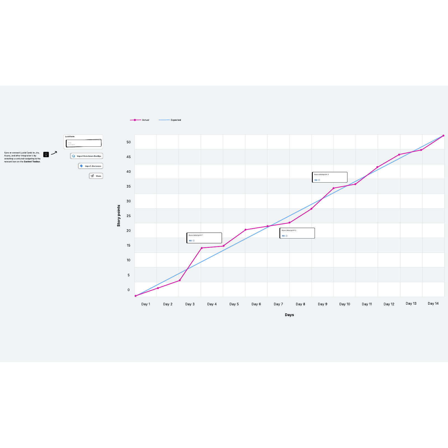Click the Lucid Cards Title placeholder card

(83, 143)
